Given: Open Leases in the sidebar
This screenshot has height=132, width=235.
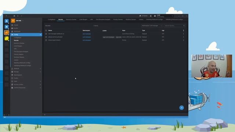Looking at the screenshot, I should [16, 60].
